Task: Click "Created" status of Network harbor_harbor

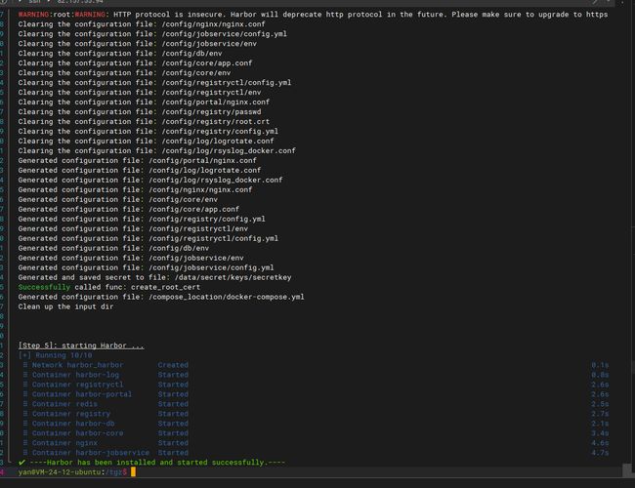Action: pos(173,364)
